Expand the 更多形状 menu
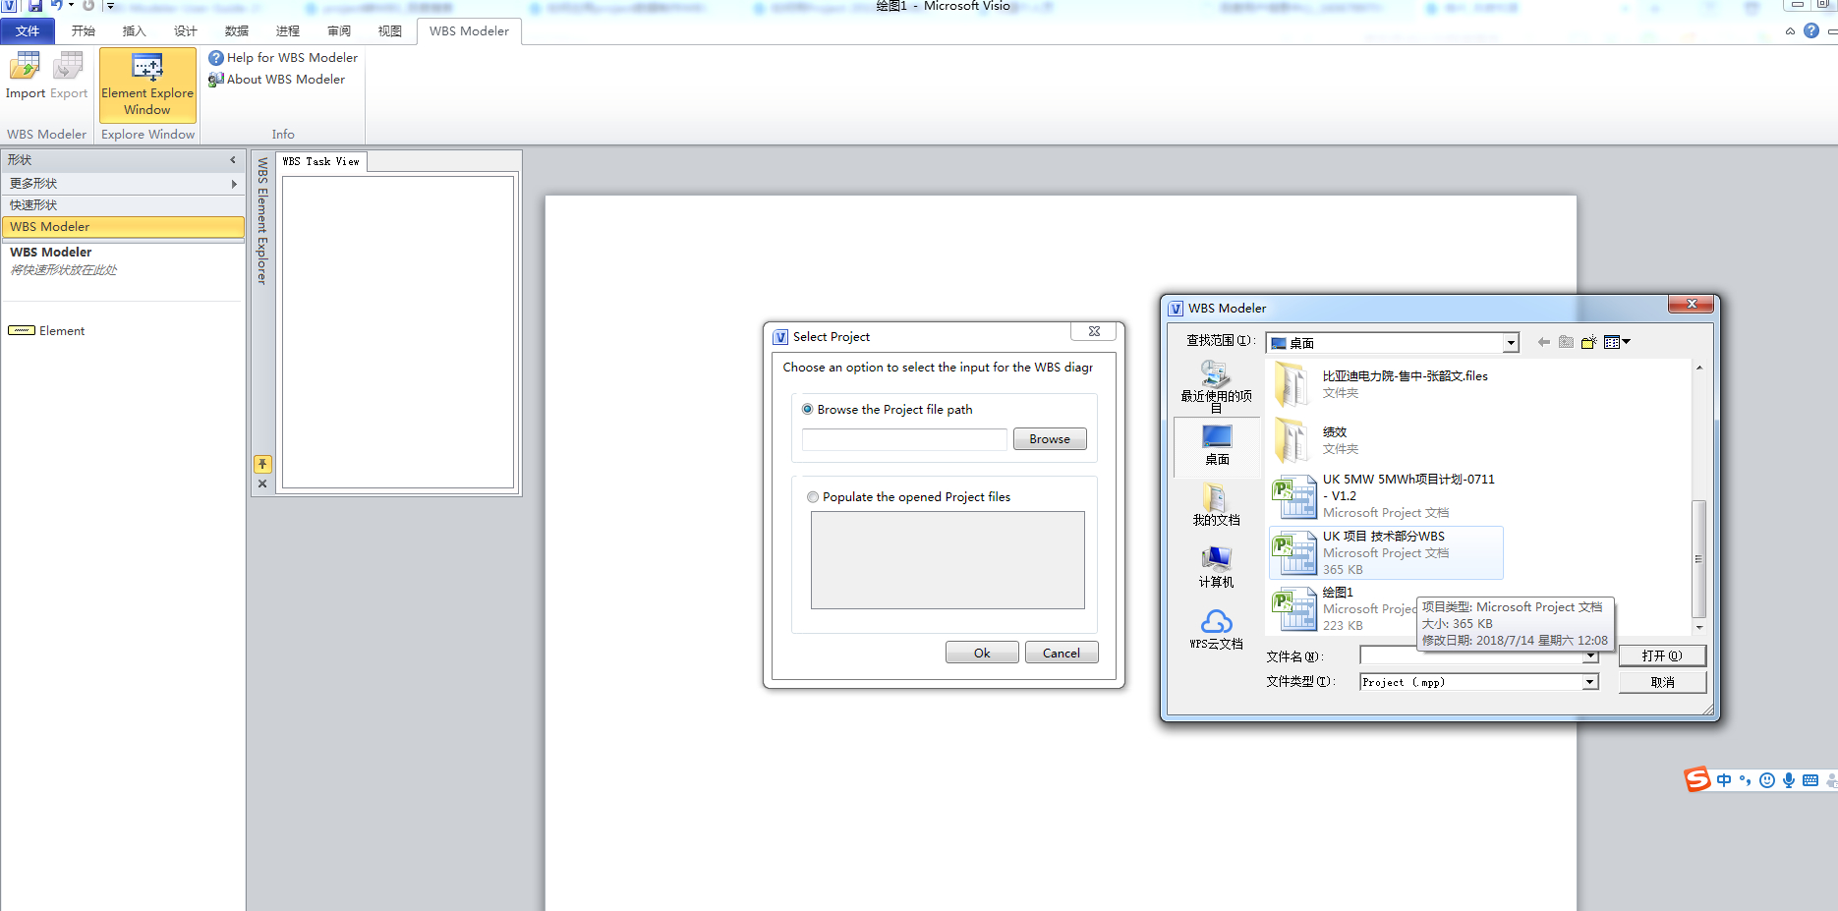Viewport: 1838px width, 911px height. 123,184
